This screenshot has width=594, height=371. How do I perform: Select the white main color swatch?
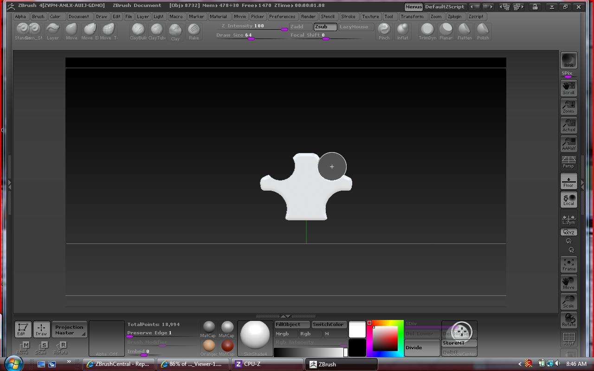click(357, 329)
